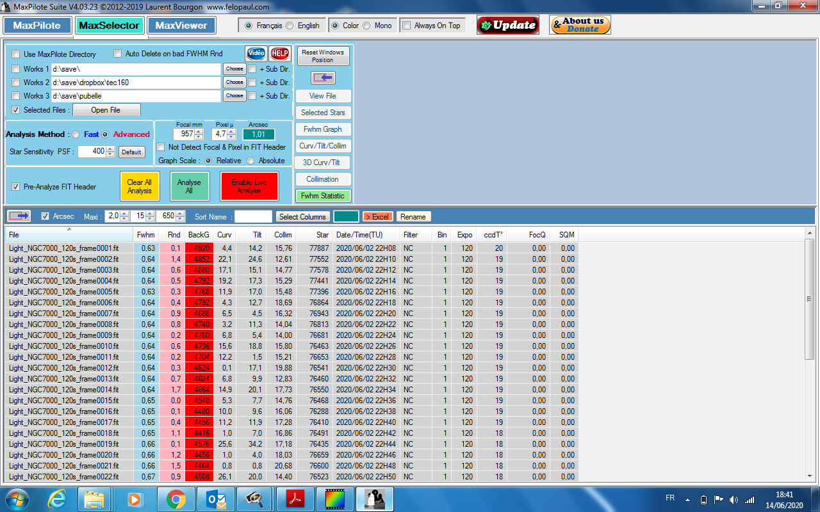
Task: Open the Fwhm Statistic view
Action: [x=323, y=196]
